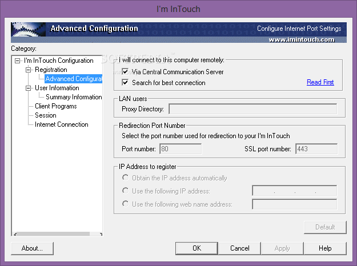The image size is (357, 266).
Task: Go to Summary Information category
Action: (x=74, y=97)
